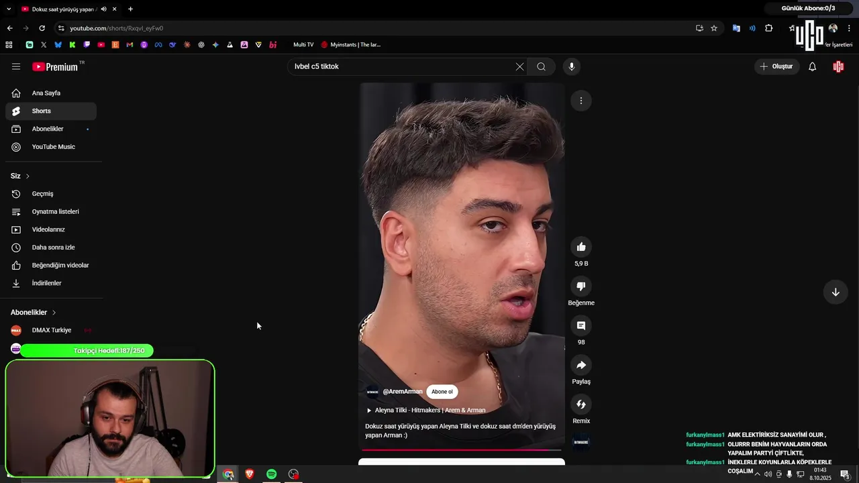Image resolution: width=859 pixels, height=483 pixels.
Task: Open YouTube Music in sidebar
Action: pyautogui.click(x=51, y=147)
